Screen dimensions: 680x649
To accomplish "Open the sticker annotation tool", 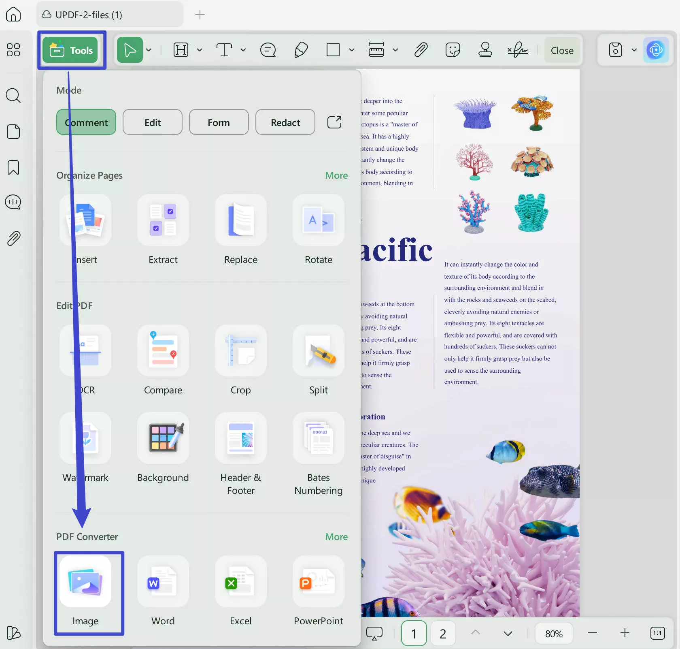I will [x=452, y=50].
